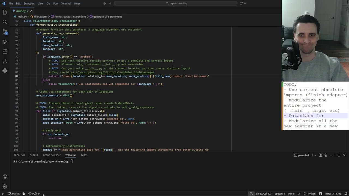Viewport: 349px width, 196px height.
Task: Show errors and warnings count
Action: click(34, 194)
